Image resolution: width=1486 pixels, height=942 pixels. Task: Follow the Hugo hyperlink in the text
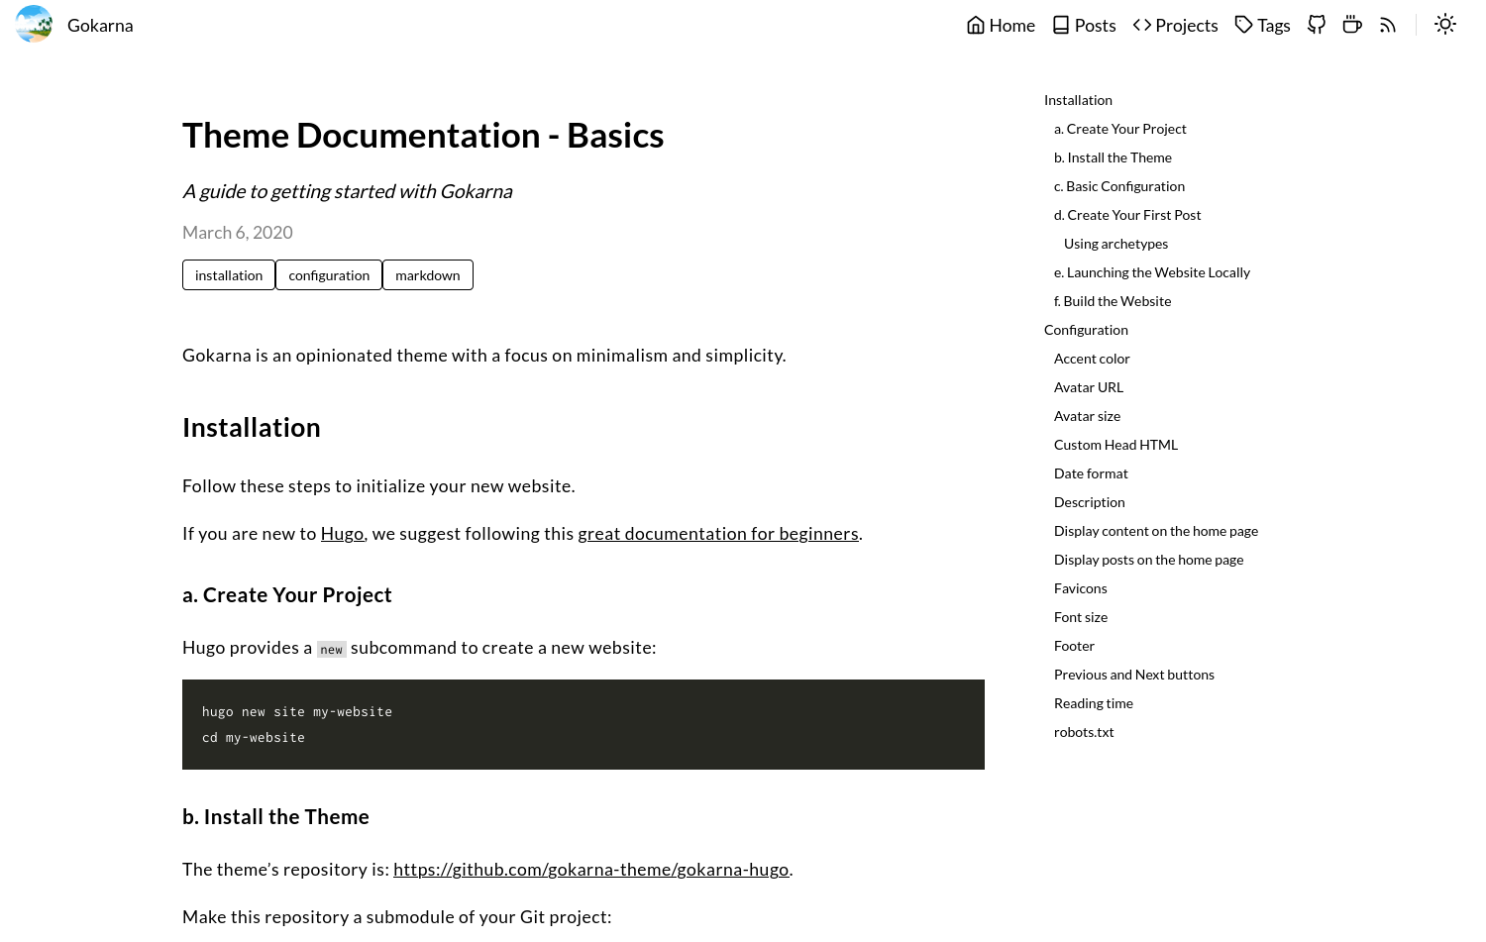click(342, 534)
